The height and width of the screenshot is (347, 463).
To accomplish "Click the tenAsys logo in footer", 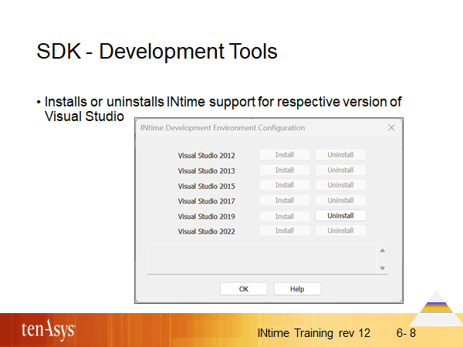I will point(49,329).
